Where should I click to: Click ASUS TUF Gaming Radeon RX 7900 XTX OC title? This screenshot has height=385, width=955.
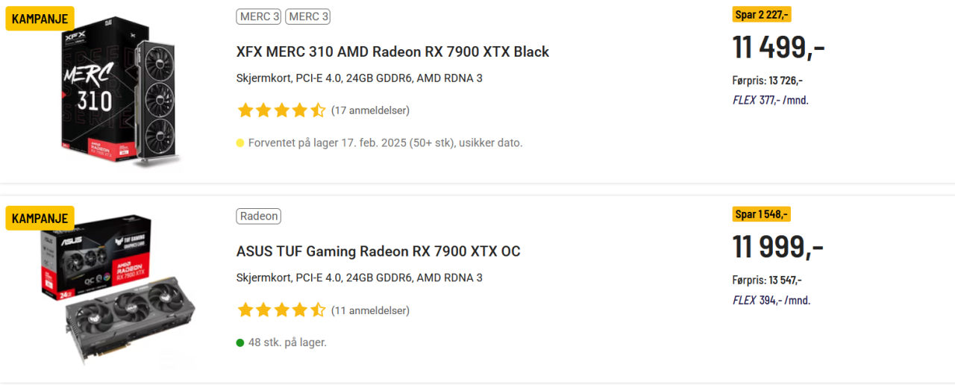point(378,251)
